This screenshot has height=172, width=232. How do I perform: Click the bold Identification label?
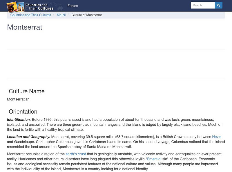(x=19, y=120)
